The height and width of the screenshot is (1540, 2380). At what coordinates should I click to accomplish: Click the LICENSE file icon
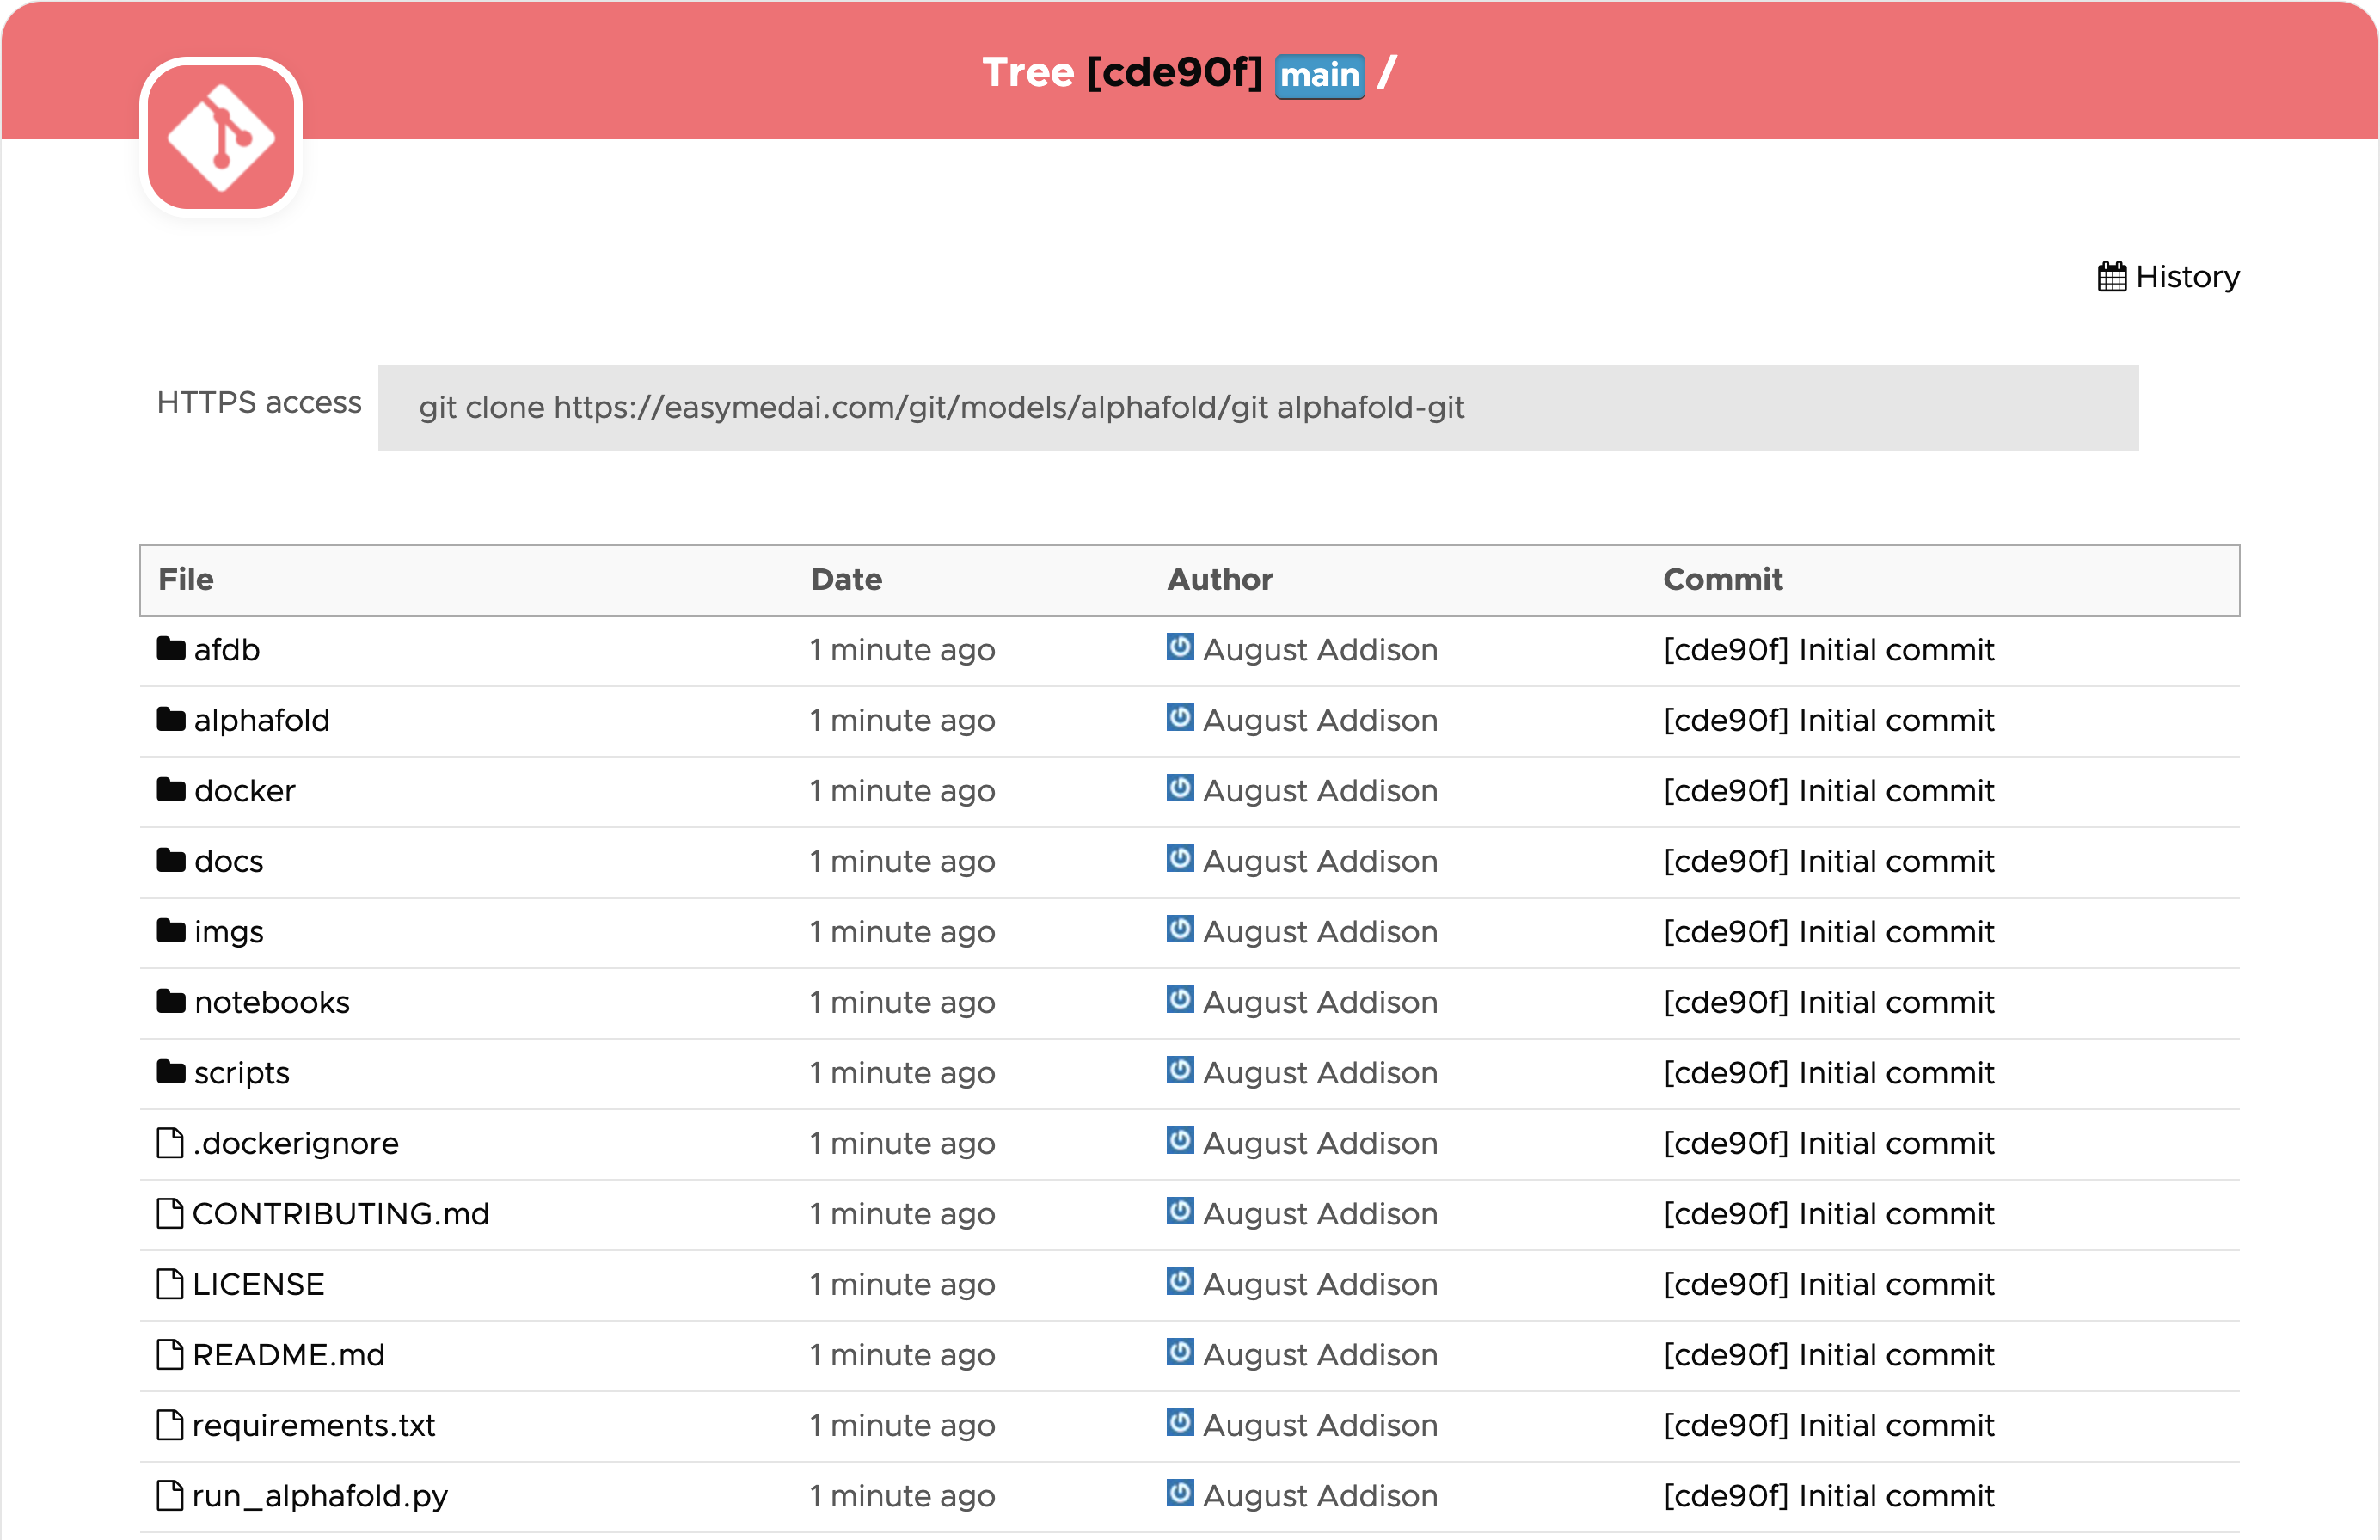[170, 1283]
